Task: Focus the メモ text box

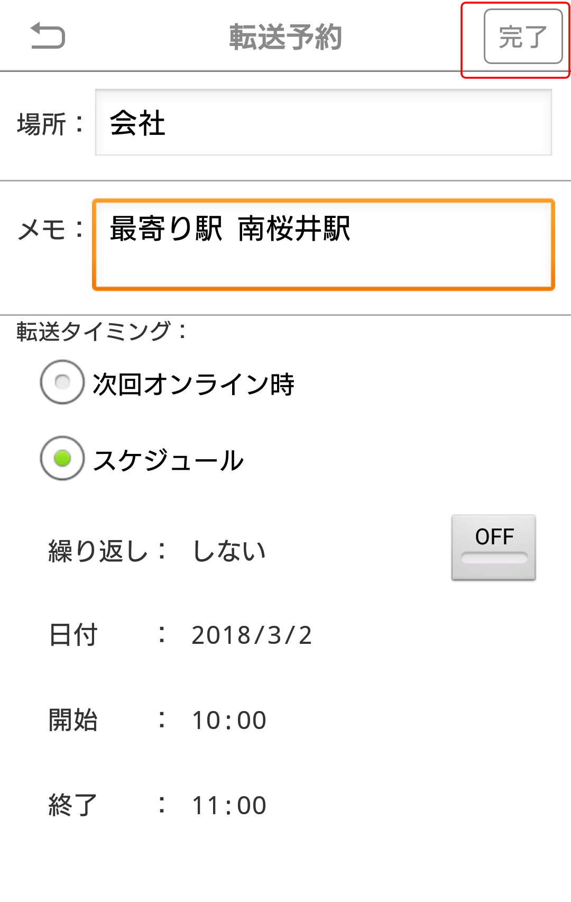Action: 323,244
